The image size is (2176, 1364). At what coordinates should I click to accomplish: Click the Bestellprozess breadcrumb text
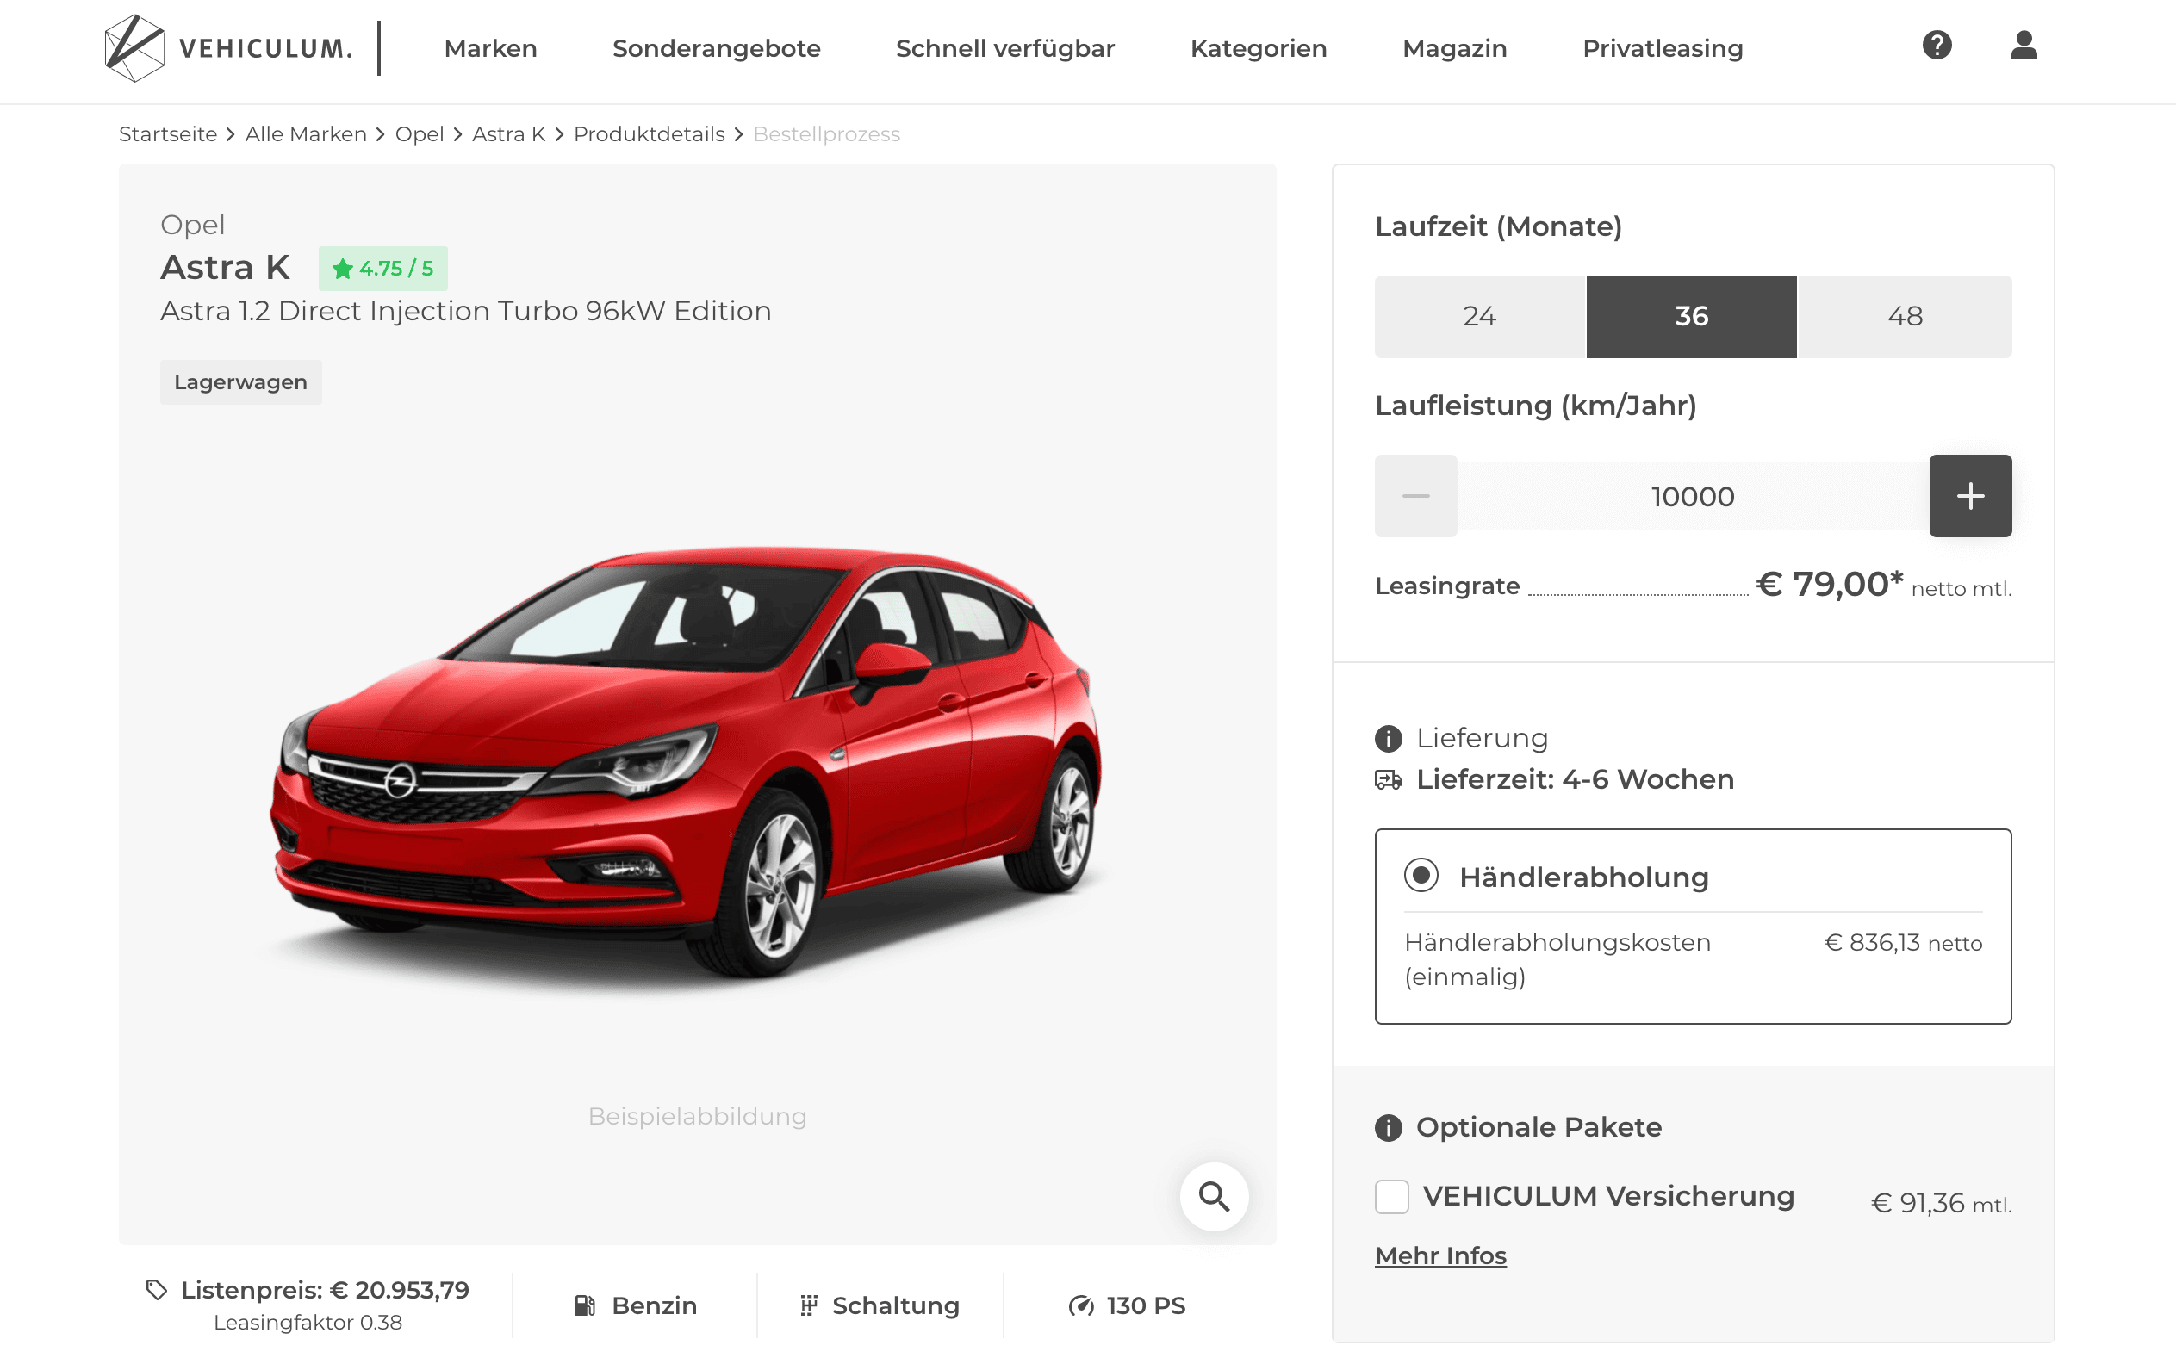[x=827, y=134]
